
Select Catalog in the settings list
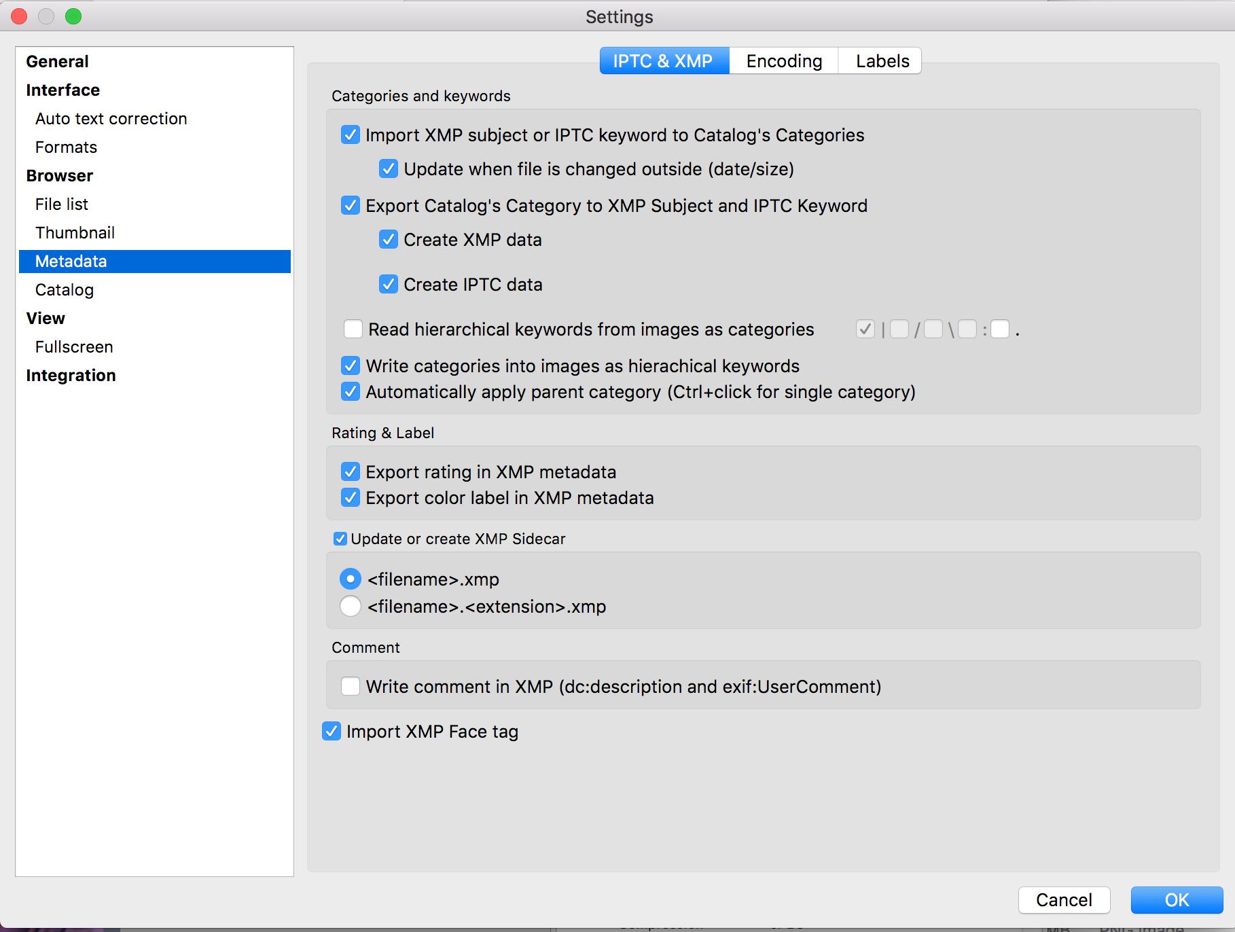coord(65,290)
